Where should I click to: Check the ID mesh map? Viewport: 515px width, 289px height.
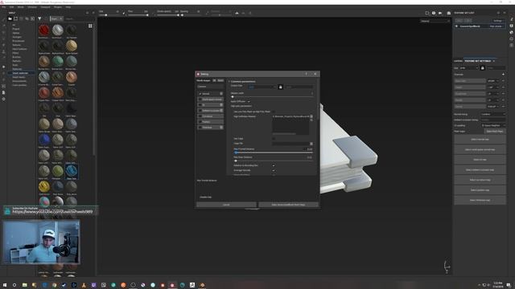200,105
